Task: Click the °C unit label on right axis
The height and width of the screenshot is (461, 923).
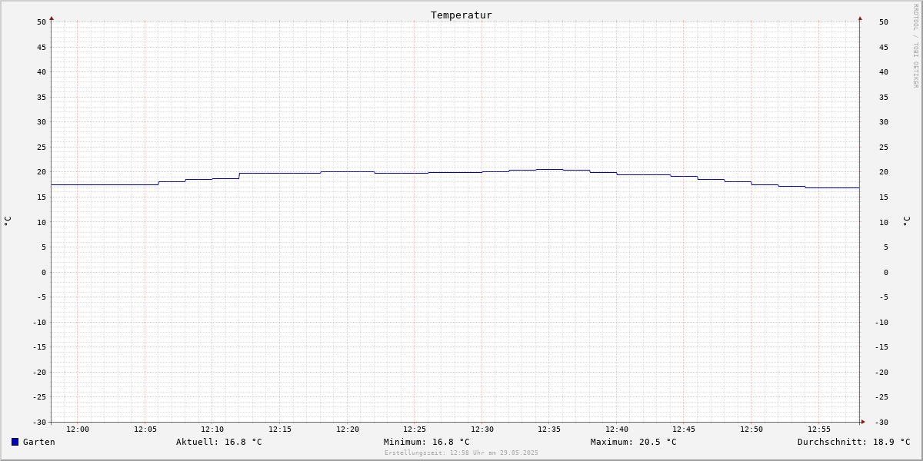Action: [x=906, y=221]
